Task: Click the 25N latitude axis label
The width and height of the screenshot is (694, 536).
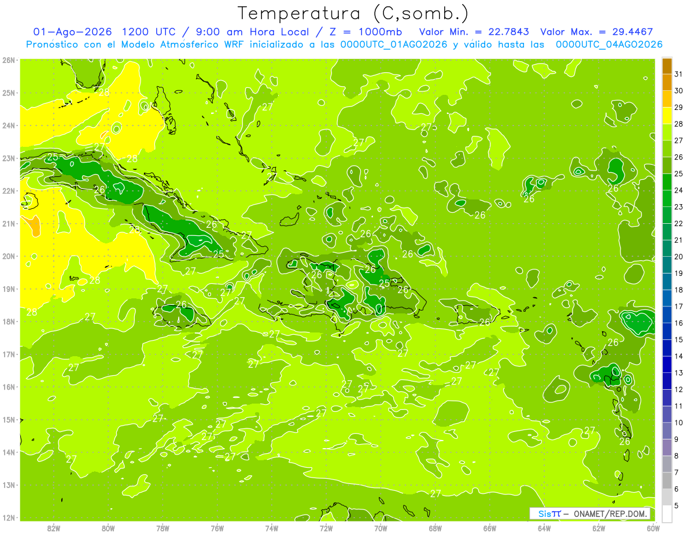Action: click(x=8, y=93)
